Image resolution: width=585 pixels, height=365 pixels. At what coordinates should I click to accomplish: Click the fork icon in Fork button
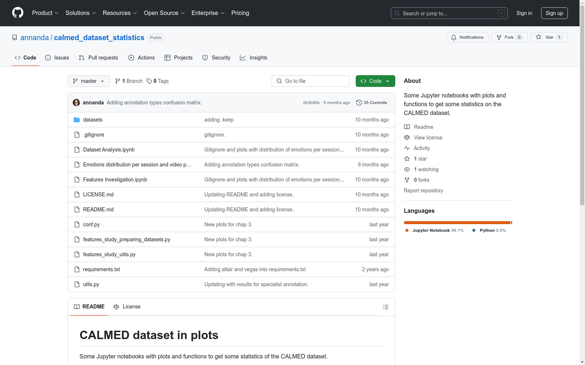point(499,37)
